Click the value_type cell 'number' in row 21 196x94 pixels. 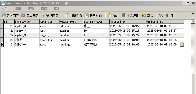coord(71,31)
